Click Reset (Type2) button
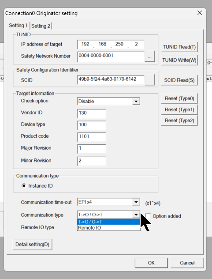The height and width of the screenshot is (279, 212). click(179, 121)
